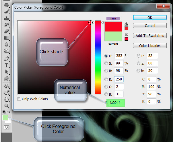
Task: Click the H field showing 353
Action: 119,56
